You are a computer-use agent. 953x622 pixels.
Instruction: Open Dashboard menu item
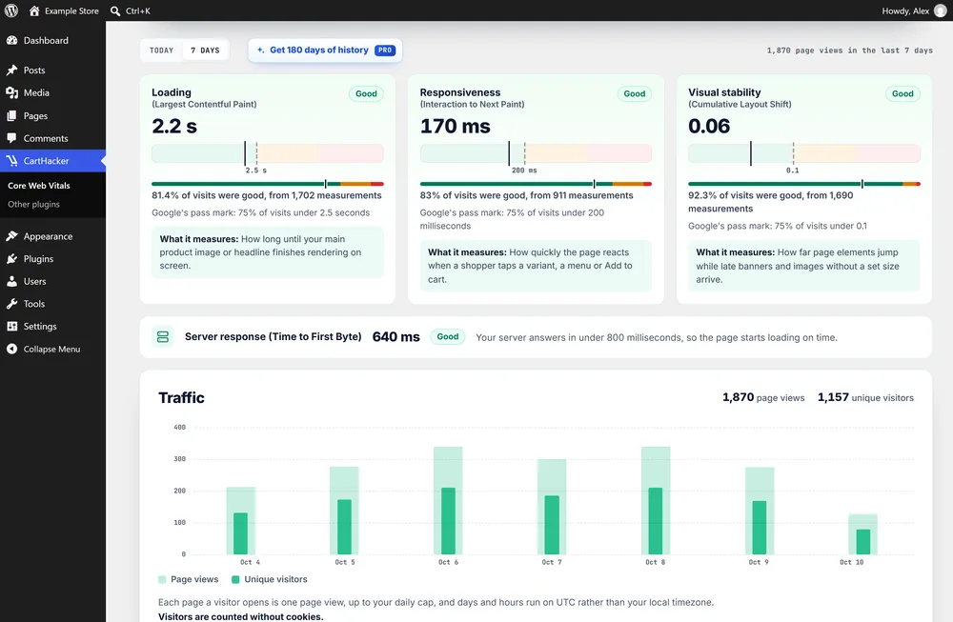(x=52, y=40)
